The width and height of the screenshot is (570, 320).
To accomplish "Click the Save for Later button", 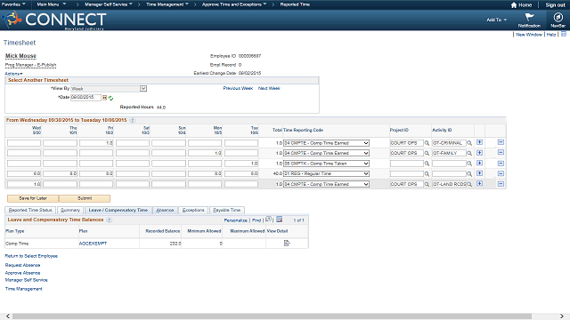I will click(x=33, y=198).
